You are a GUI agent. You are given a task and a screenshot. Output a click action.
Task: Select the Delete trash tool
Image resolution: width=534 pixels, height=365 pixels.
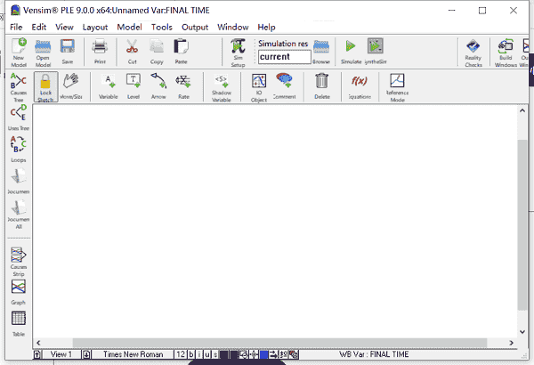322,85
